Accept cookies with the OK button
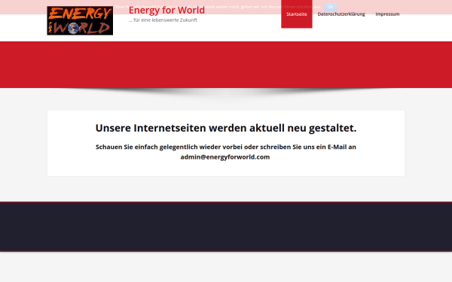 pos(331,7)
